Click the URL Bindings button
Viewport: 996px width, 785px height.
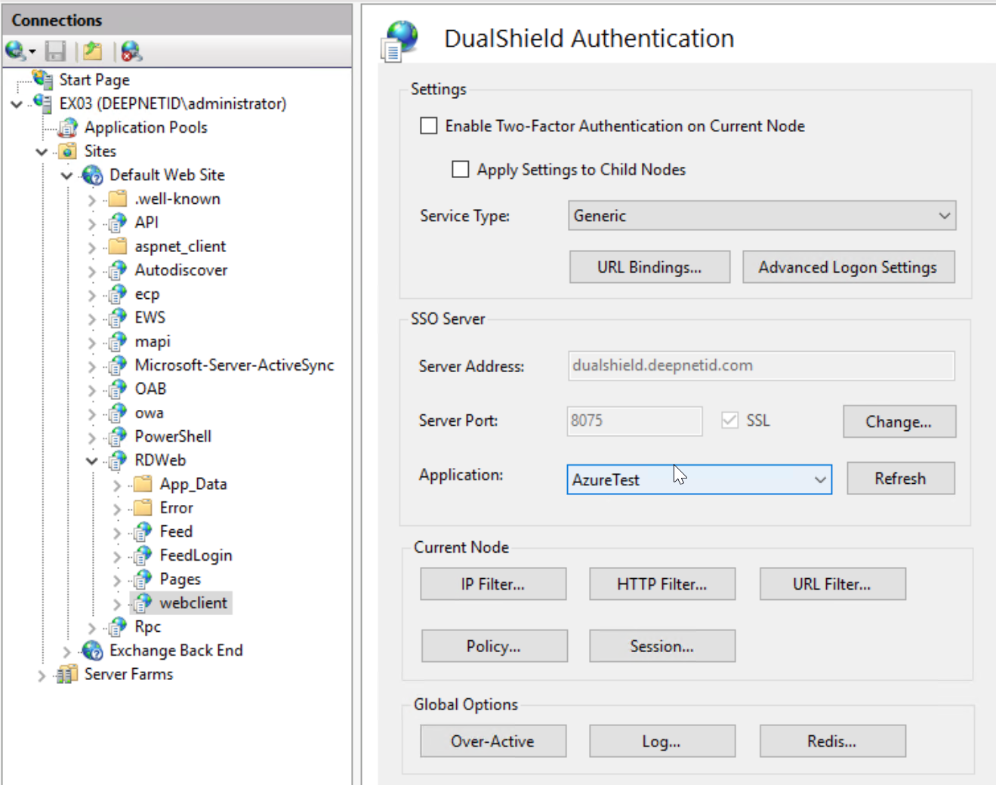coord(649,267)
